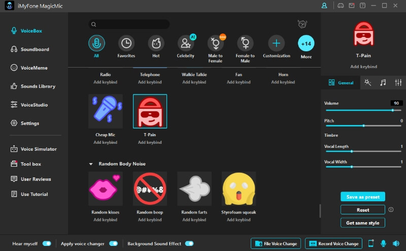This screenshot has height=251, width=406.
Task: Click Get same style button
Action: pyautogui.click(x=363, y=223)
